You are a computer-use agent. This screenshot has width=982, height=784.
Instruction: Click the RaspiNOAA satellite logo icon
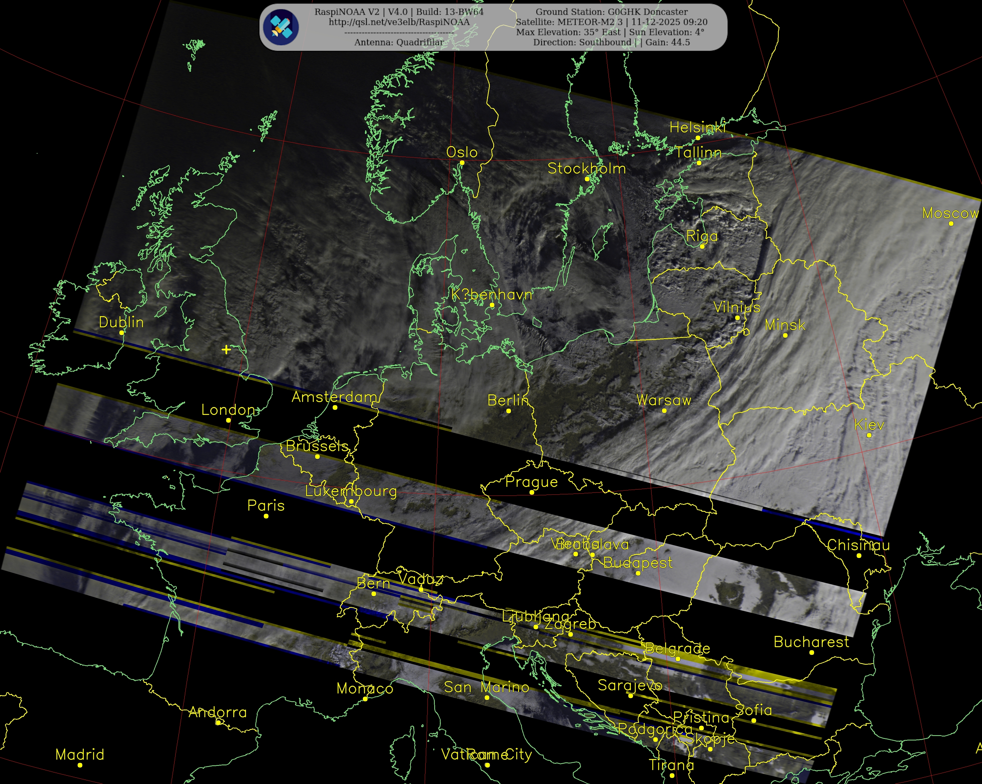(281, 27)
